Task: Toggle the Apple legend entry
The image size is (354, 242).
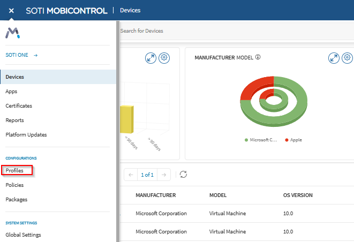Action: pyautogui.click(x=293, y=140)
